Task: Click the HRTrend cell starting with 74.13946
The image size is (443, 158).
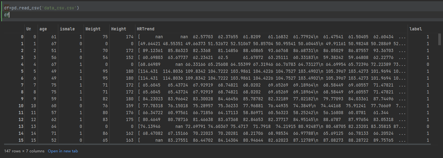Action: tap(271, 126)
